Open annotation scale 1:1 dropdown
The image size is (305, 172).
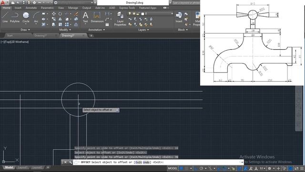[x=263, y=168]
